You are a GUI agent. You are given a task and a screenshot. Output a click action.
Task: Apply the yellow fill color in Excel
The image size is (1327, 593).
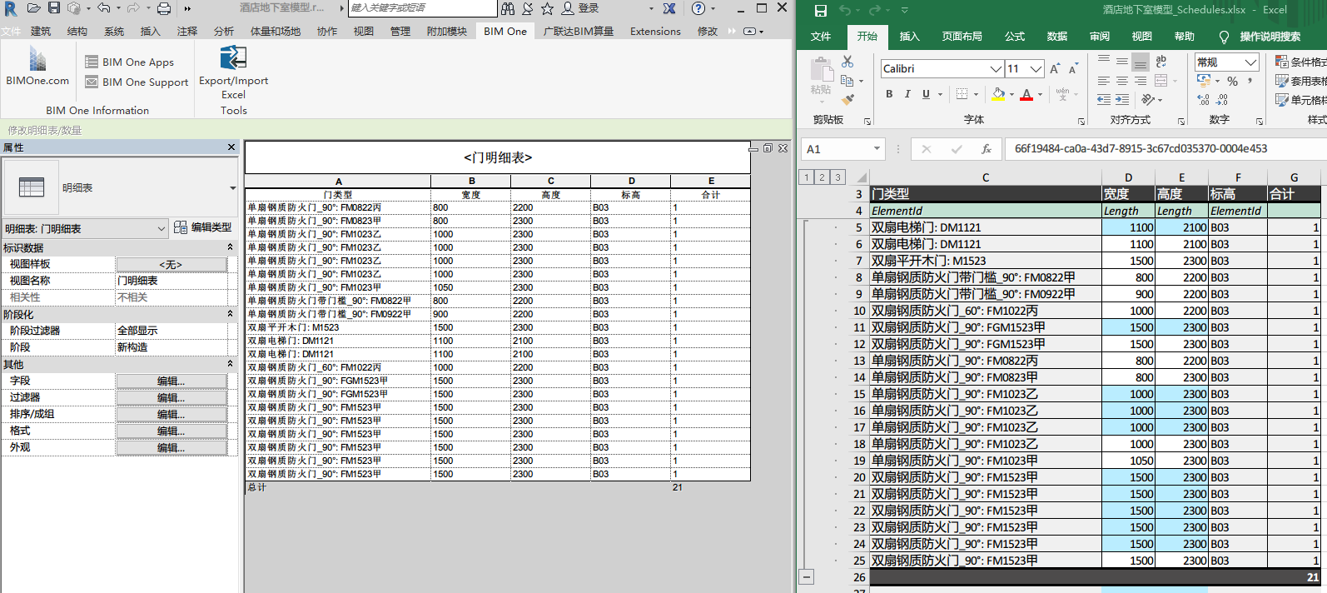click(998, 94)
